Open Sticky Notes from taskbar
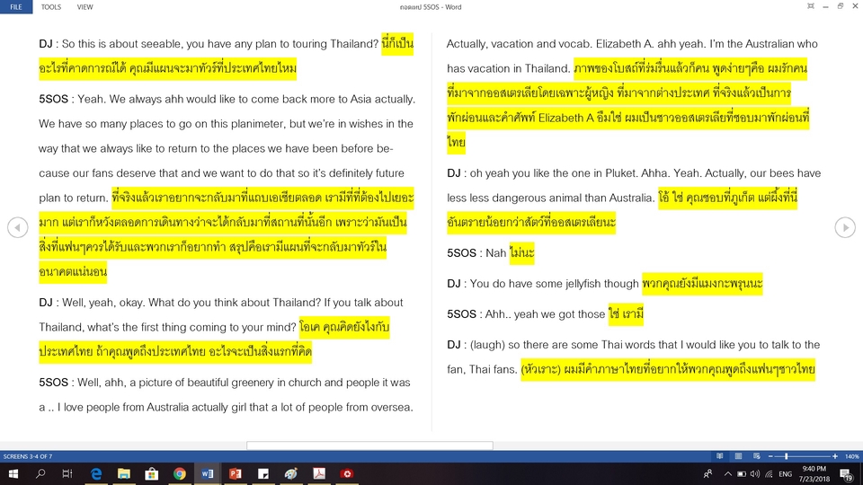This screenshot has height=485, width=863. click(263, 473)
